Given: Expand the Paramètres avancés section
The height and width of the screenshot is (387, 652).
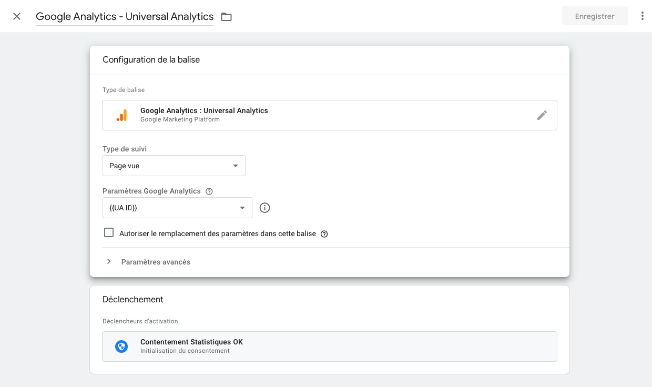Looking at the screenshot, I should 156,262.
